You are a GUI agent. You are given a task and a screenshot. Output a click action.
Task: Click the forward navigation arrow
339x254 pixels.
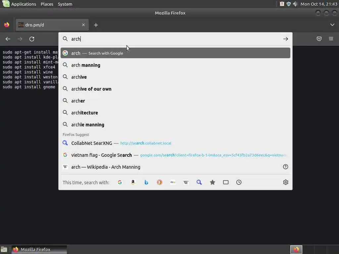coord(20,39)
